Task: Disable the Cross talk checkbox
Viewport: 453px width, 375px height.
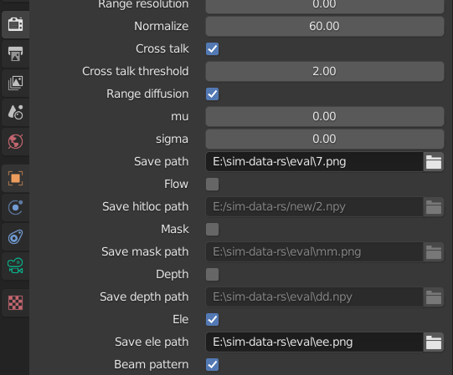Action: click(x=212, y=48)
